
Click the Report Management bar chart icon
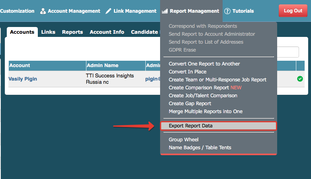coord(165,11)
